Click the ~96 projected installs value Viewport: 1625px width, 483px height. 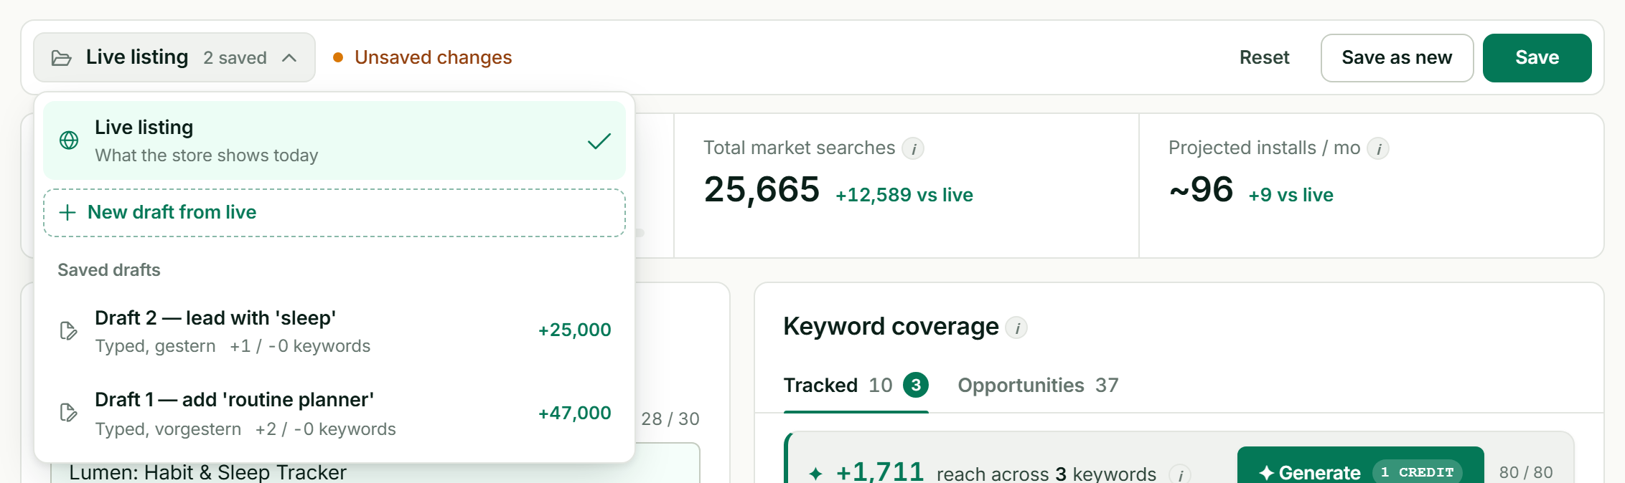[x=1202, y=190]
